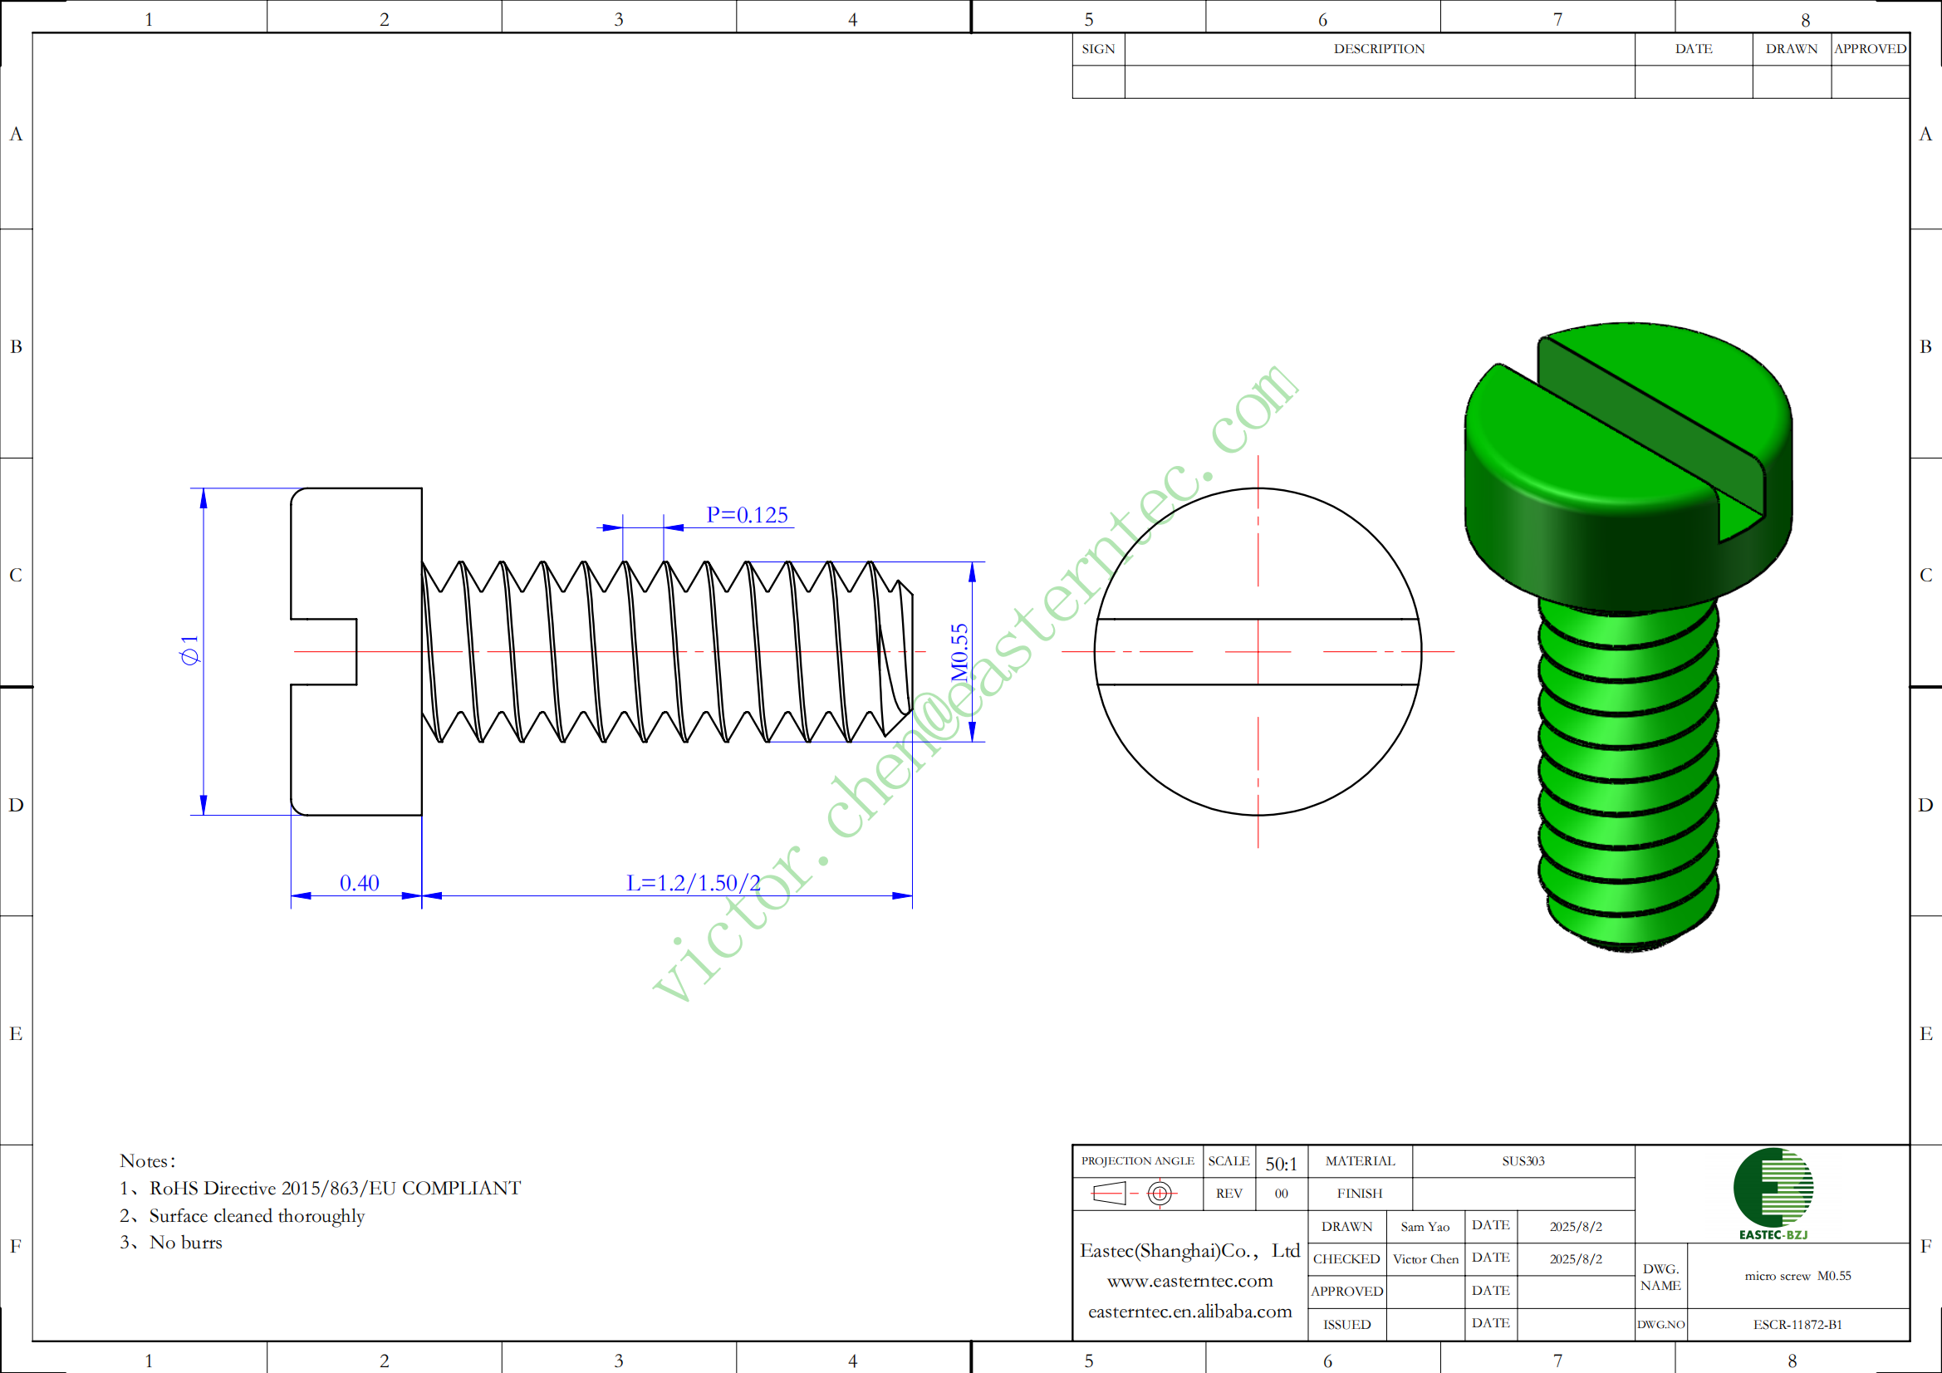Click the 2025/8/2 date in the CHECKED row
The image size is (1942, 1373).
(1575, 1259)
